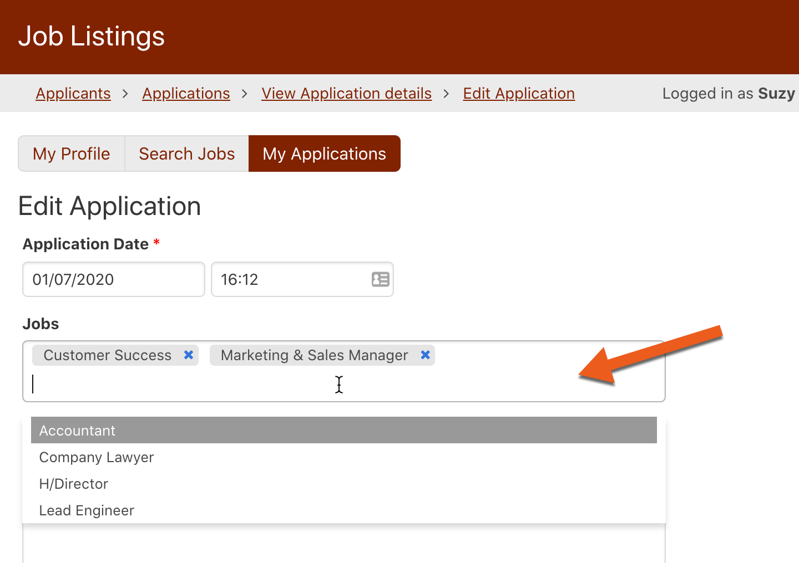Switch to the My Profile tab
The image size is (799, 563).
click(x=72, y=153)
